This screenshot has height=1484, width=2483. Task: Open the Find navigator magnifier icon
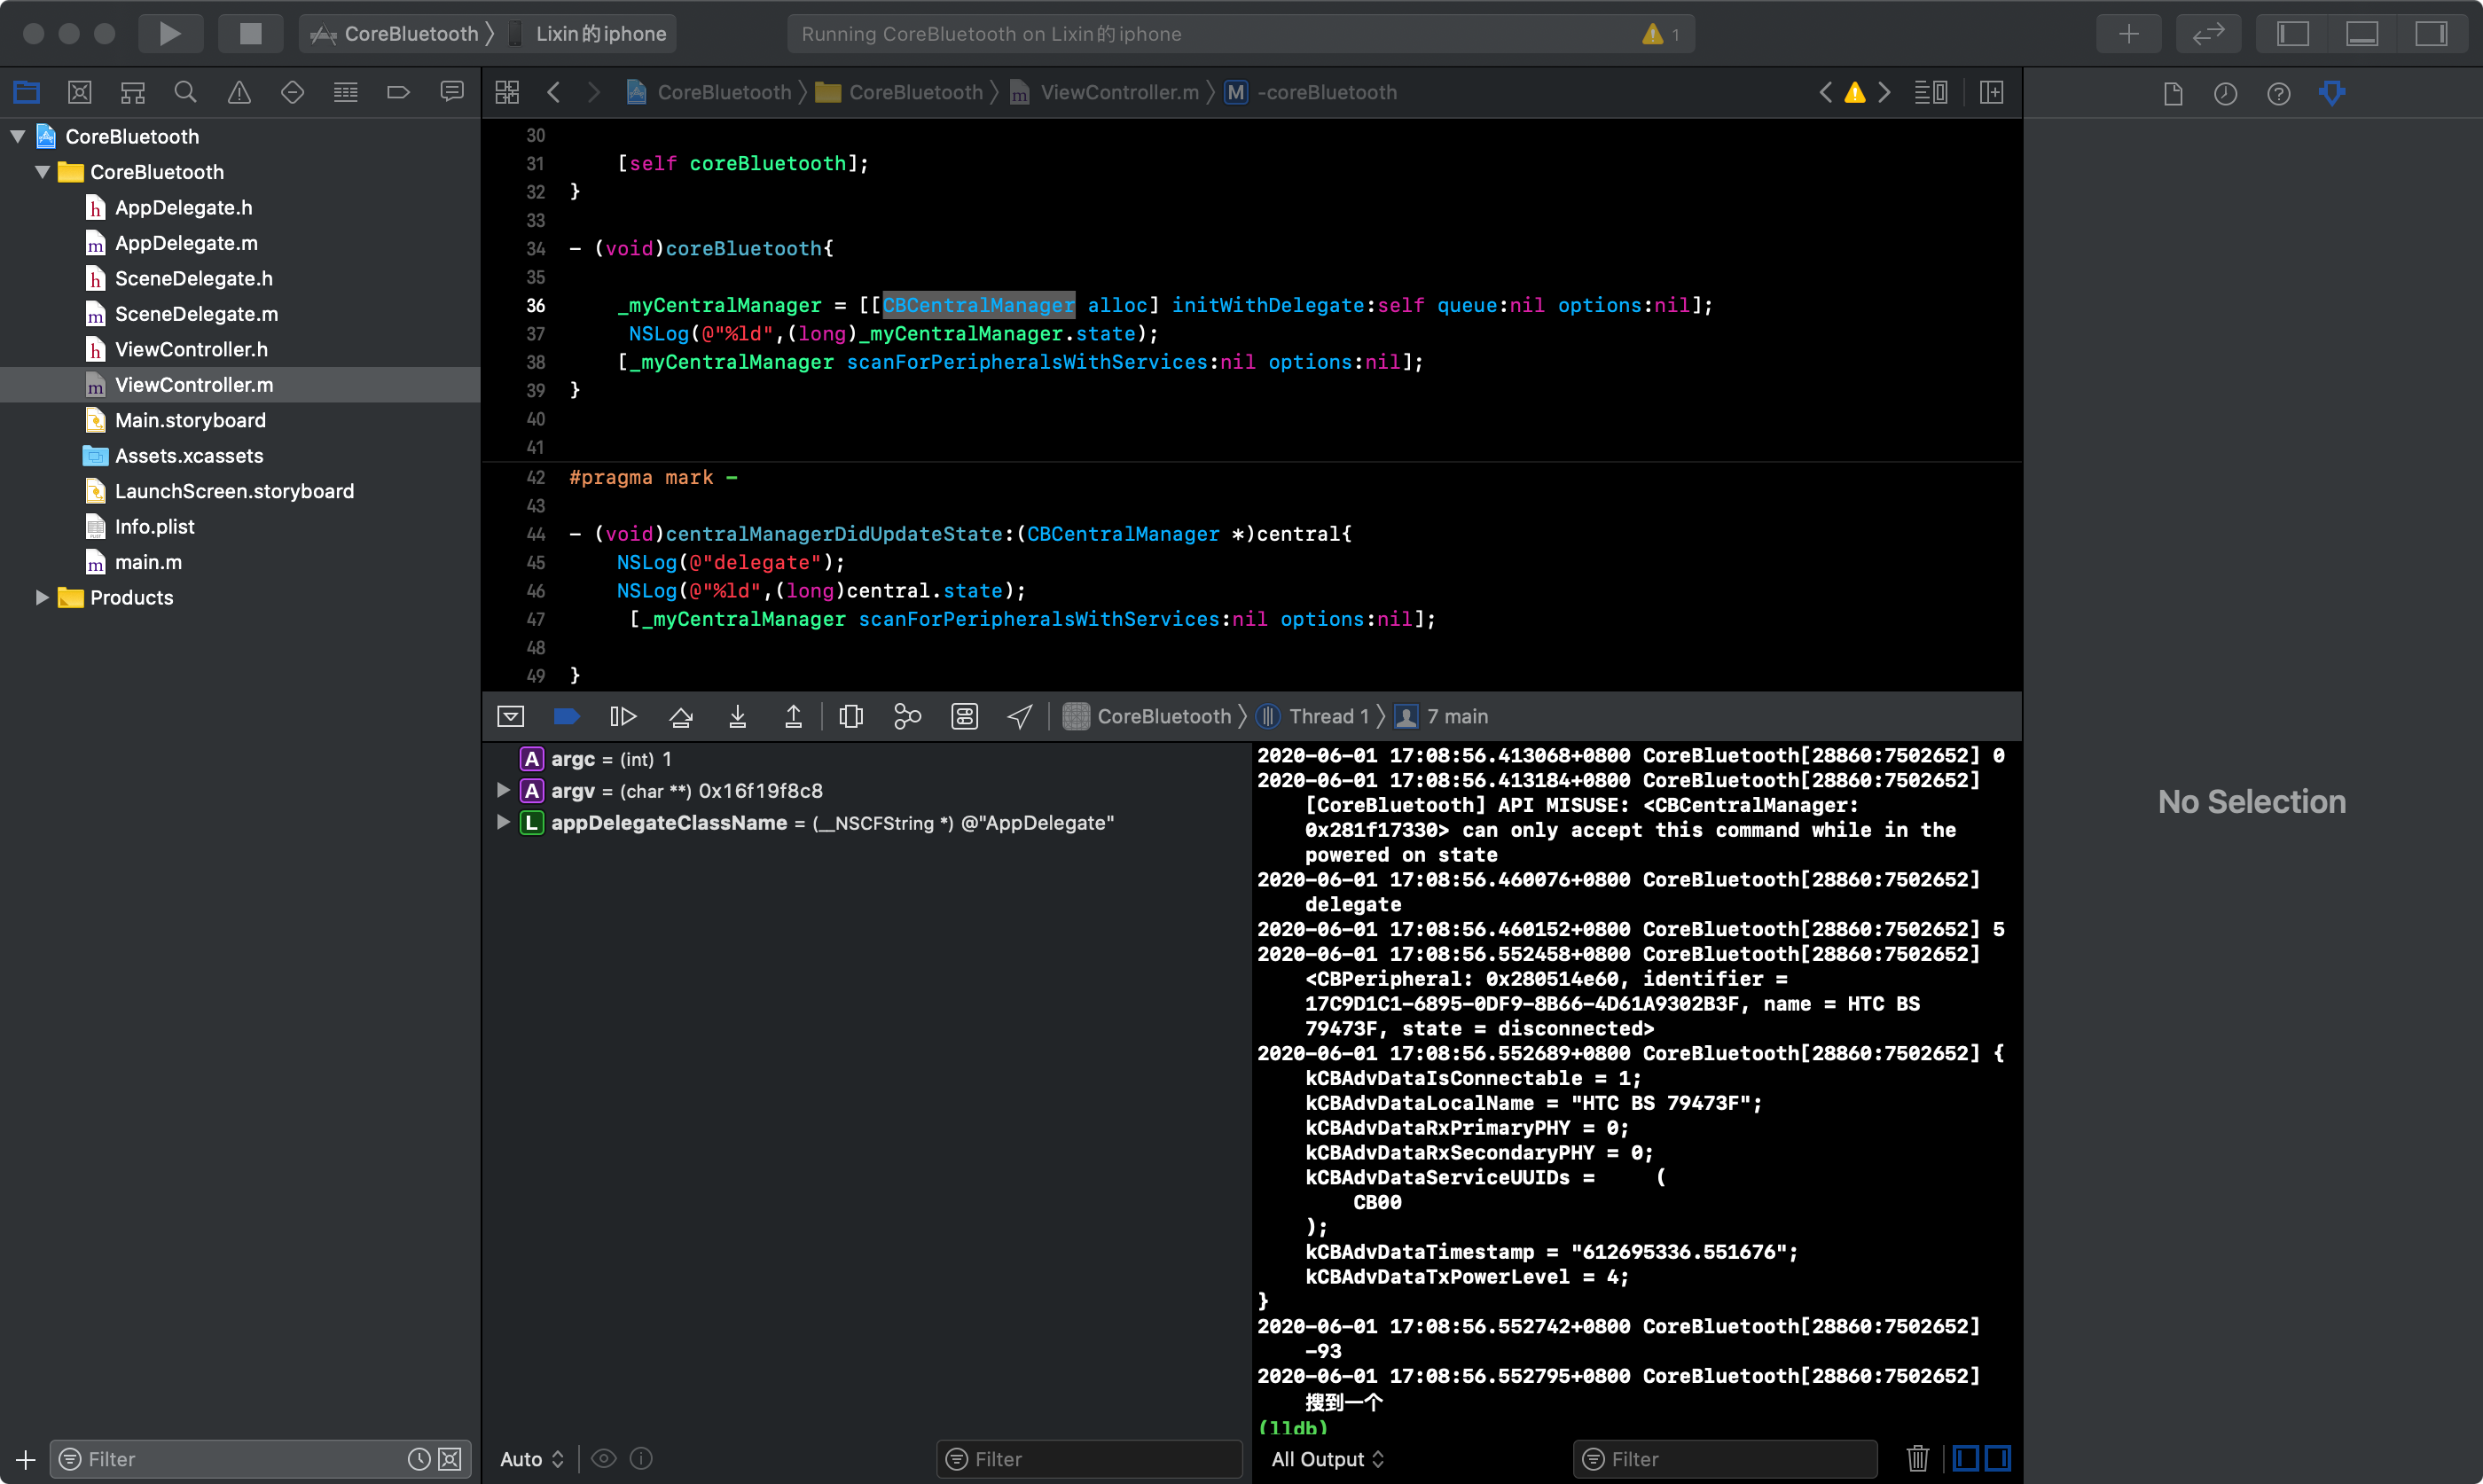pyautogui.click(x=185, y=93)
